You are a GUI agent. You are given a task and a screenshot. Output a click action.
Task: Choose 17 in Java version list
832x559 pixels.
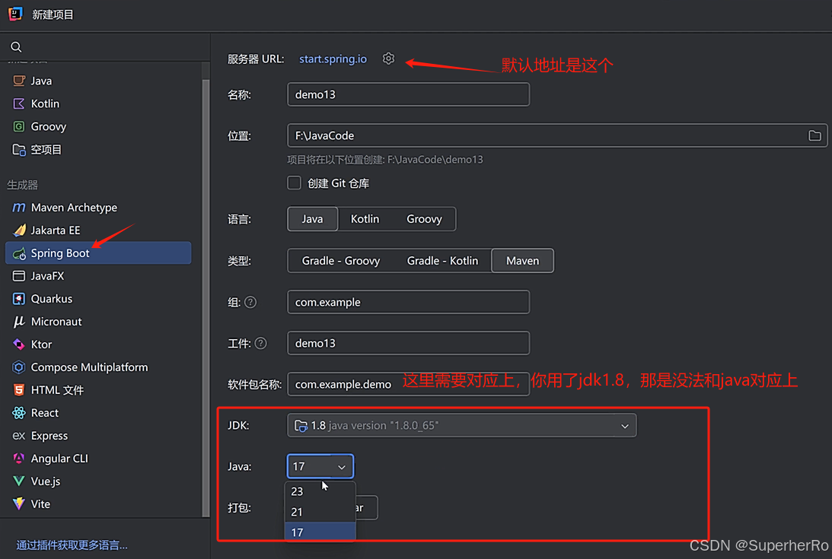(320, 532)
